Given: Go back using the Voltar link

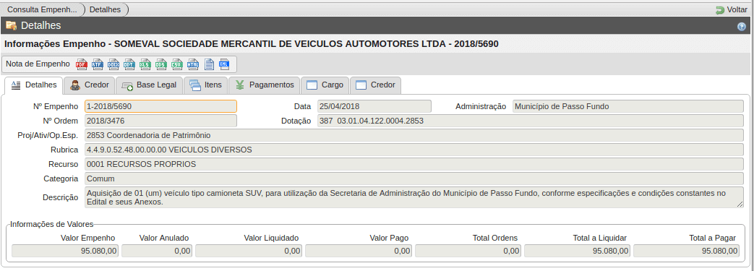Looking at the screenshot, I should coord(732,9).
